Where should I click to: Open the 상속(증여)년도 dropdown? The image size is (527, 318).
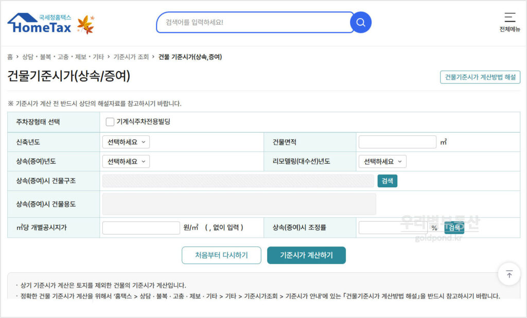tap(126, 162)
